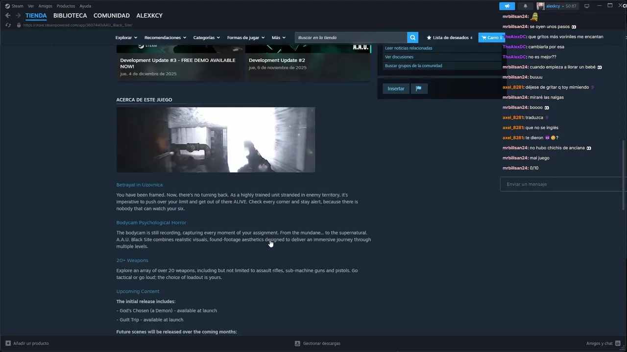Click the alexkcy profile avatar
Screen dimensions: 627x352
(x=540, y=6)
